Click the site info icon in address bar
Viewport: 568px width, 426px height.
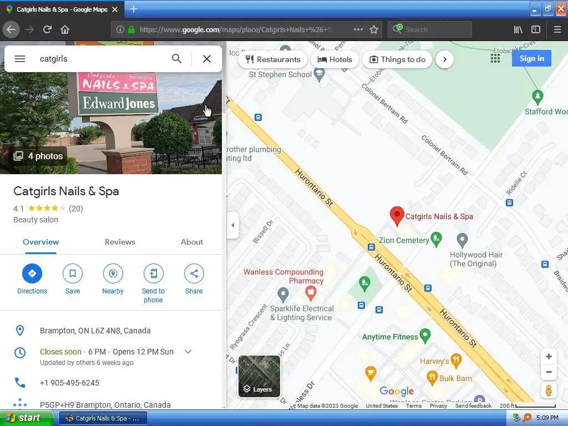click(120, 29)
